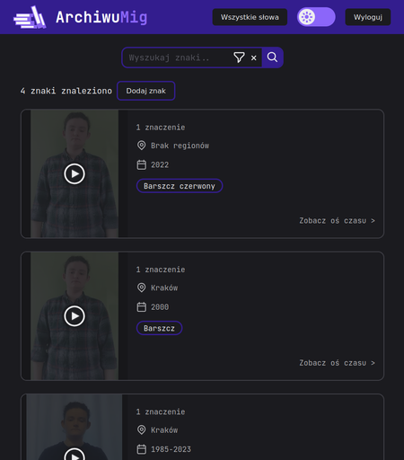The image size is (404, 460).
Task: Open Zobacz oś czasu for Barszcz czerwony
Action: [337, 221]
